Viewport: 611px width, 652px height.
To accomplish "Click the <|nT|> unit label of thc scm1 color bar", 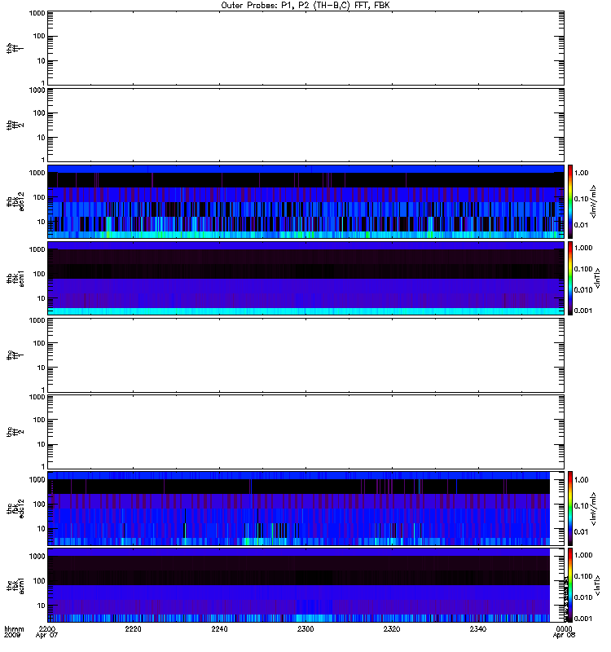I will click(598, 585).
